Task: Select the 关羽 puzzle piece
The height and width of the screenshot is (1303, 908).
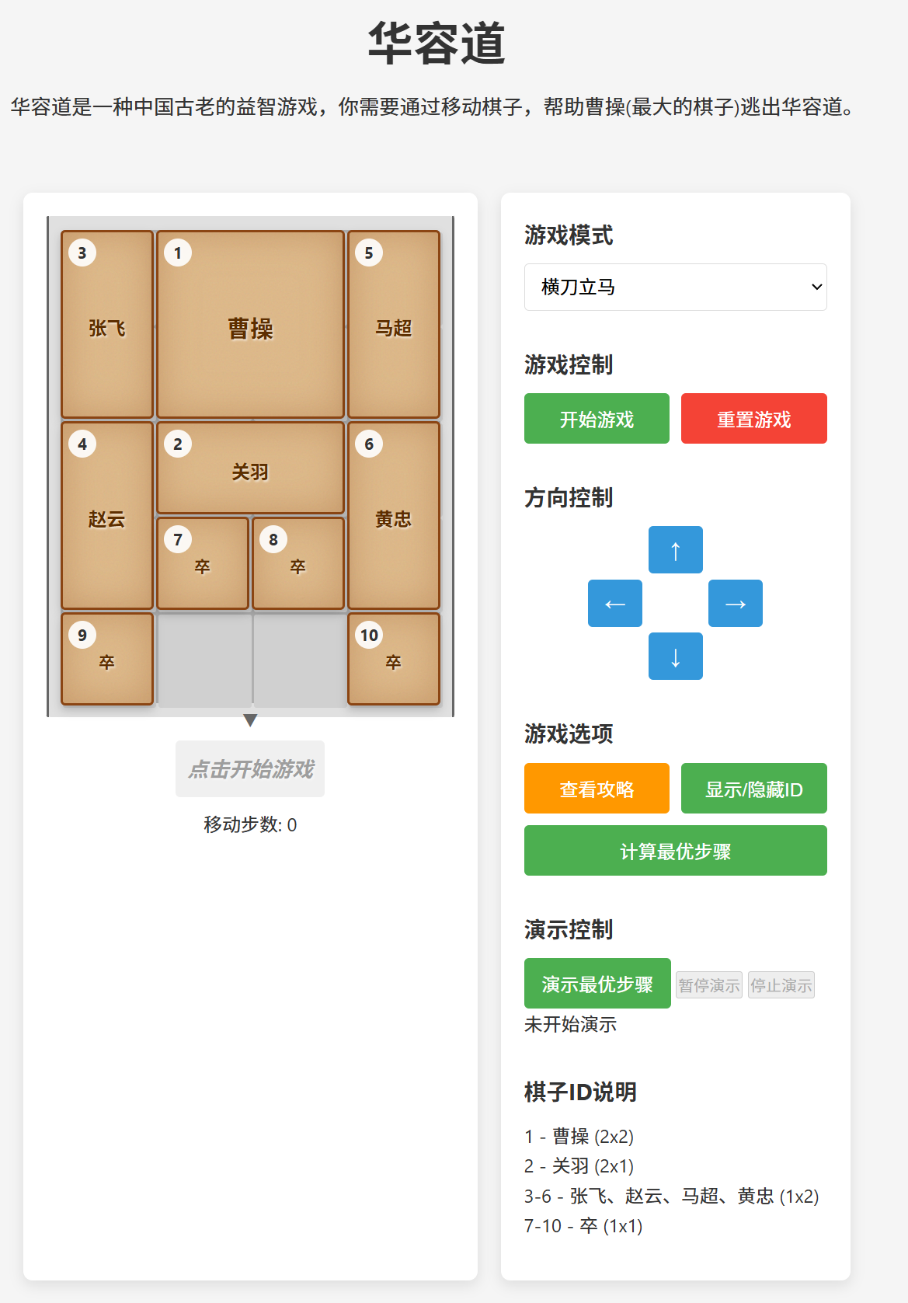Action: coord(250,466)
